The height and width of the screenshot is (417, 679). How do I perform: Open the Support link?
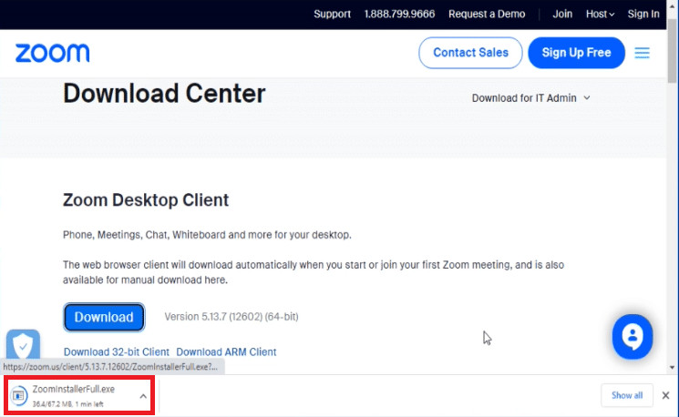pyautogui.click(x=332, y=15)
